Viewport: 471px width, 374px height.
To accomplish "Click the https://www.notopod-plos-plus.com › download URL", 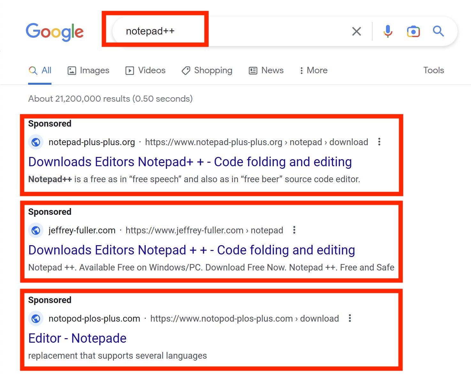I will [x=244, y=318].
